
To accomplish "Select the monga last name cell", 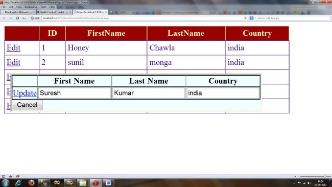I will click(186, 62).
